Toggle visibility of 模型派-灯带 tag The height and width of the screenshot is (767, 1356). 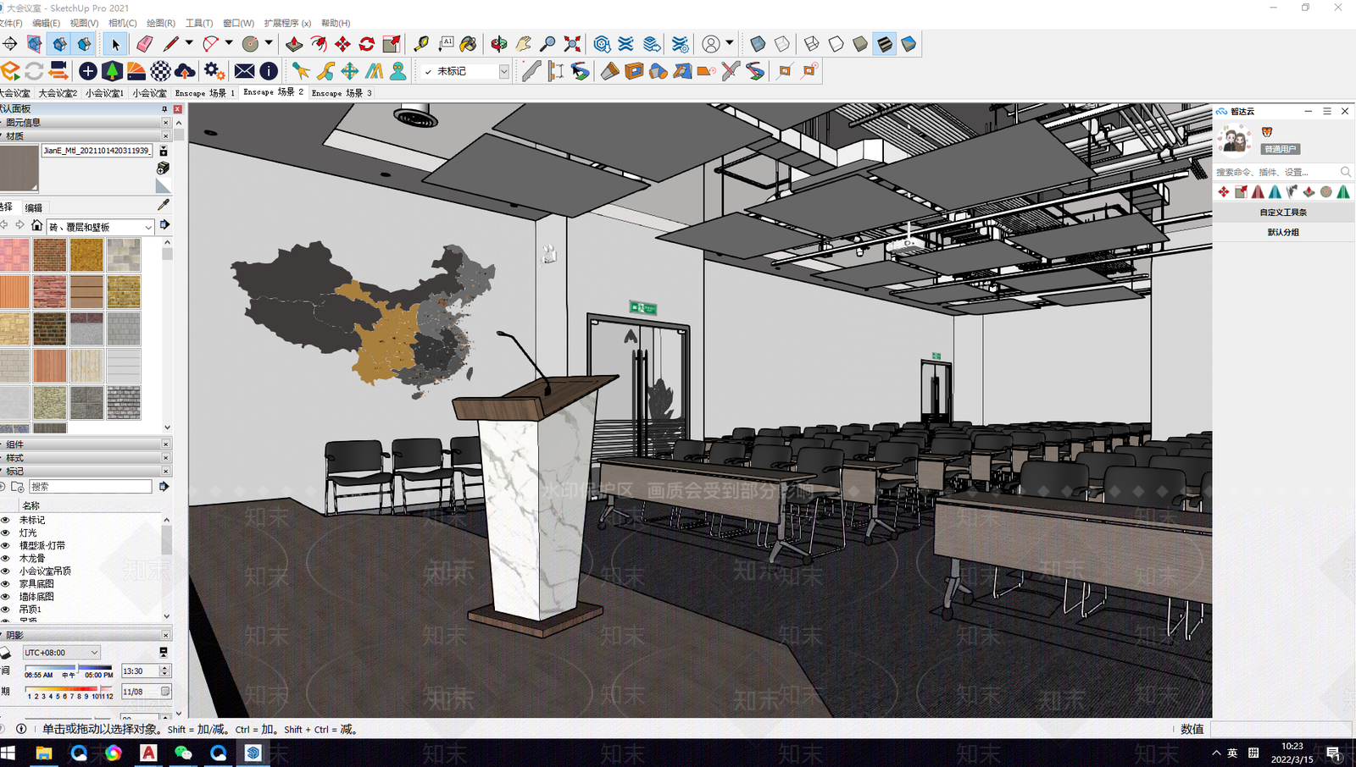(x=5, y=545)
